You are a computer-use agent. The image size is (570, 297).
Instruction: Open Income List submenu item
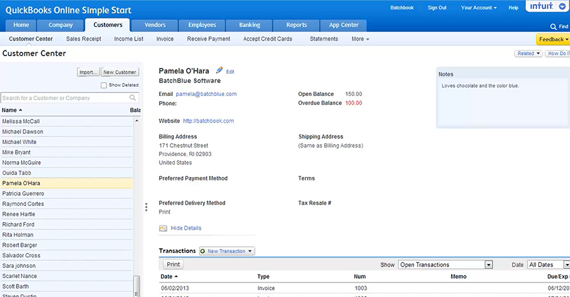coord(129,39)
